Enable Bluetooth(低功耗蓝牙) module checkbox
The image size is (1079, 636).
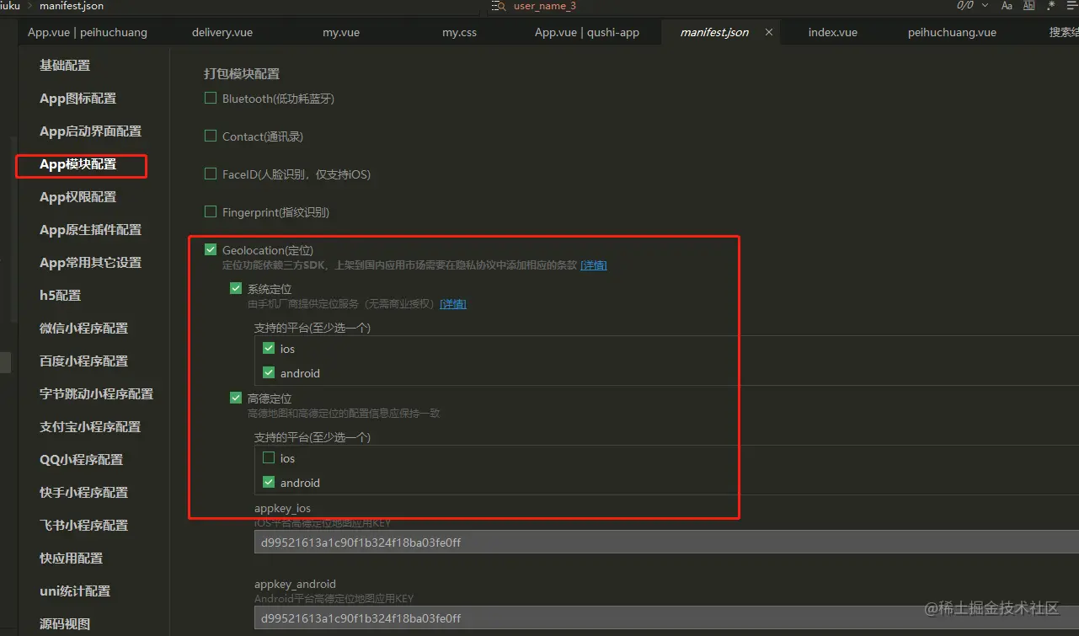pyautogui.click(x=211, y=99)
